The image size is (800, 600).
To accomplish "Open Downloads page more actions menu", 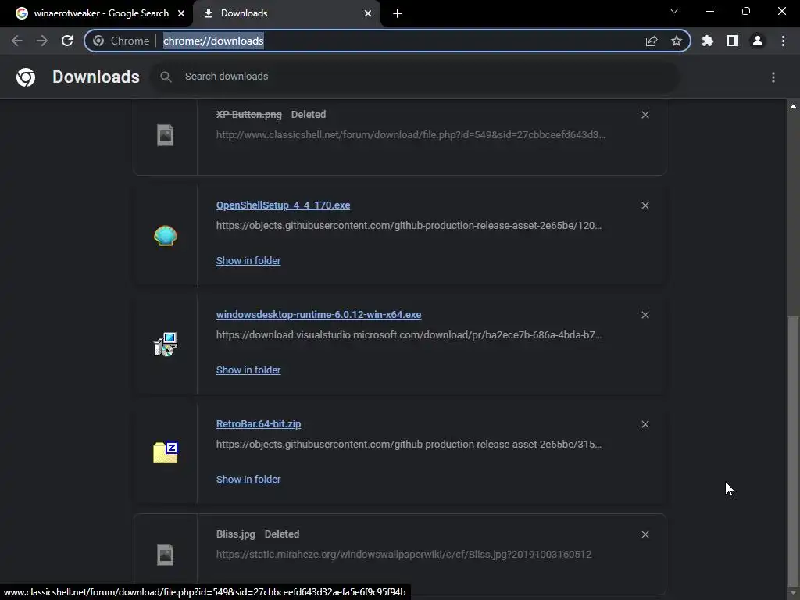I will coord(773,77).
